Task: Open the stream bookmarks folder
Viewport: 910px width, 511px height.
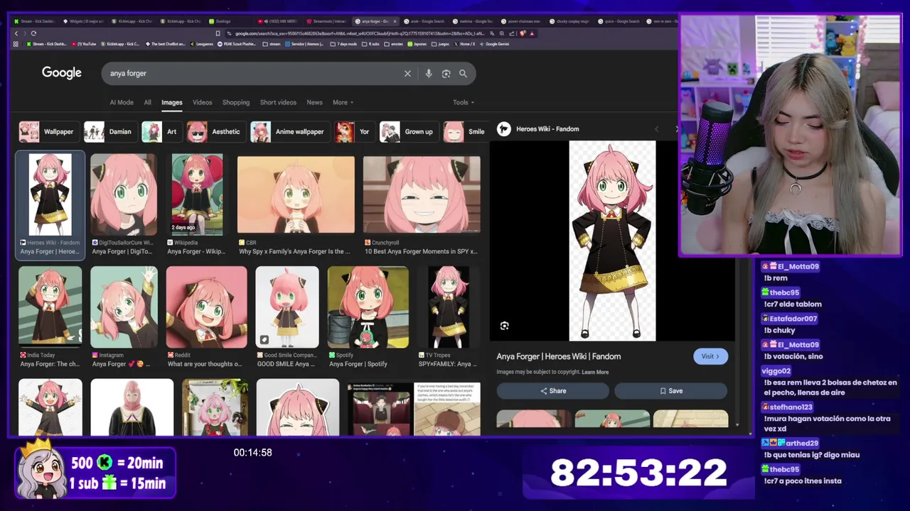Action: click(272, 44)
